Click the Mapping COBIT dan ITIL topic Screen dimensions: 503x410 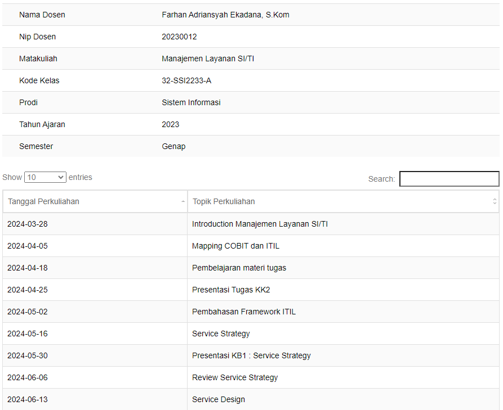(x=235, y=246)
